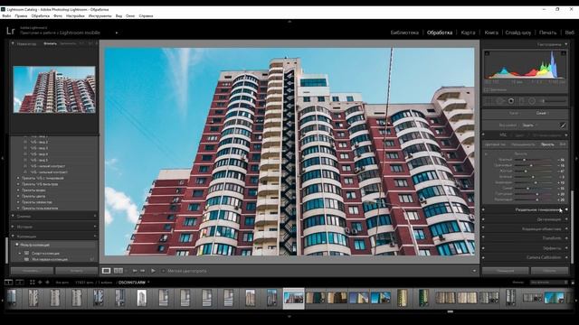Switch to the Слайд-шоу module
Image resolution: width=579 pixels, height=325 pixels.
click(518, 32)
